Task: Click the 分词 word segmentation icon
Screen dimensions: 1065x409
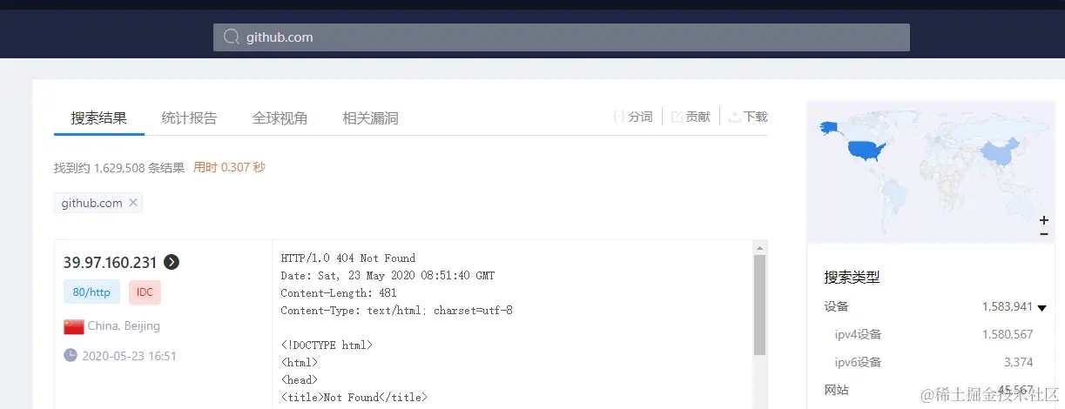Action: (x=619, y=117)
